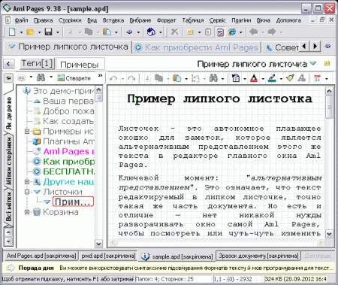
Task: Click the Paste clipboard icon in main toolbar
Action: tap(107, 32)
